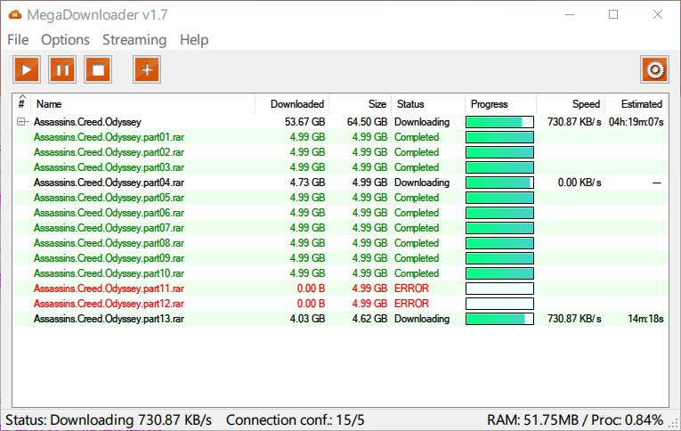Pause downloads with the pause button
The image size is (681, 431).
[x=62, y=69]
